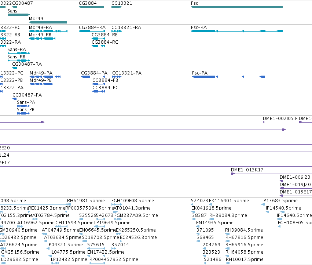Click the SD18703.5prime EST label
This screenshot has width=312, height=265.
point(100,237)
